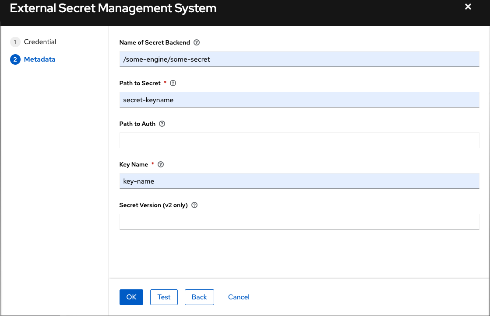Image resolution: width=490 pixels, height=316 pixels.
Task: Click the Key Name text box
Action: pos(299,181)
